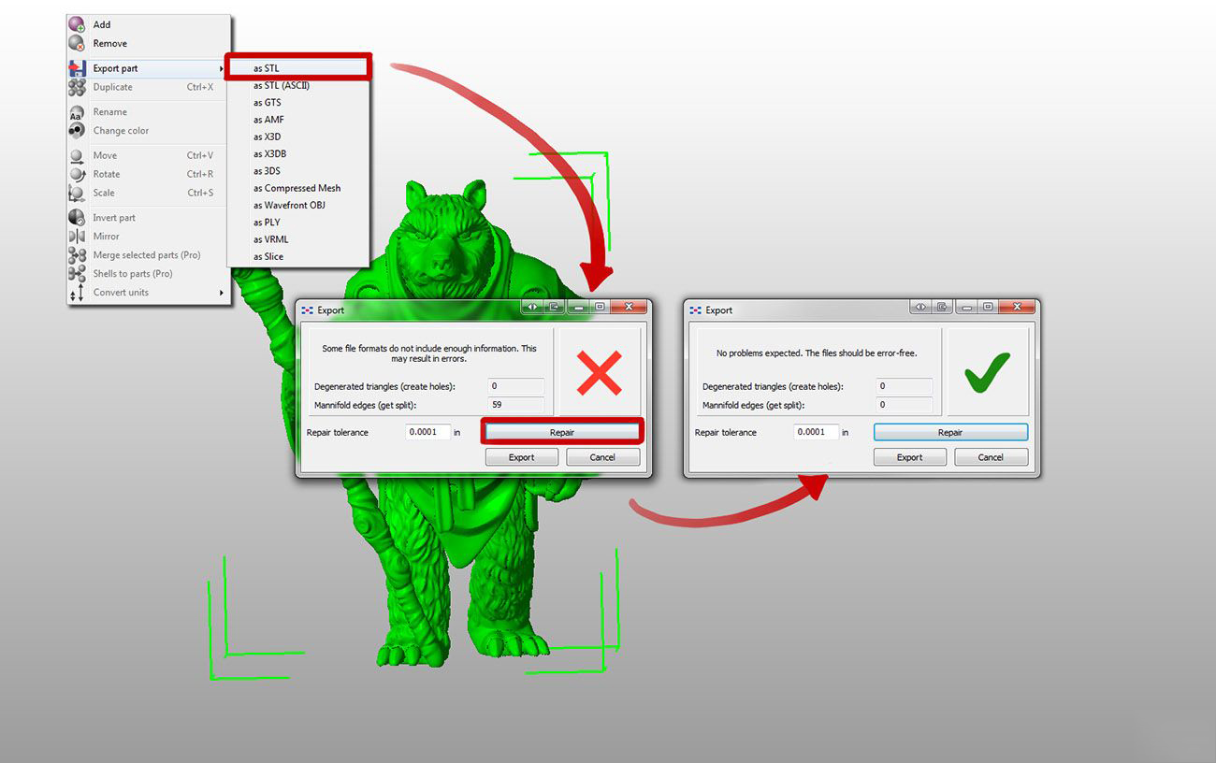This screenshot has width=1216, height=763.
Task: Choose export as X3DB
Action: pos(299,153)
